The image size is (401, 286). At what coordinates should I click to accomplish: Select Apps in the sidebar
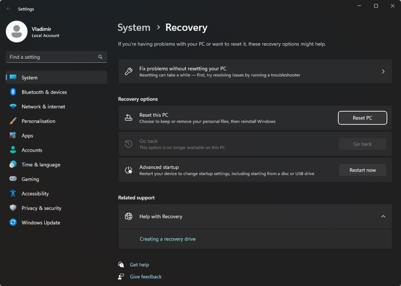(27, 136)
